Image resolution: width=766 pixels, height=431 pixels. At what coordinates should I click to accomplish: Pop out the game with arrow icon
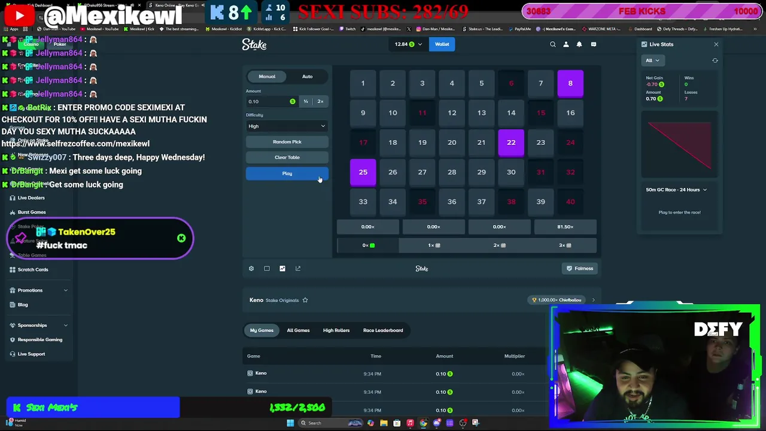point(298,269)
